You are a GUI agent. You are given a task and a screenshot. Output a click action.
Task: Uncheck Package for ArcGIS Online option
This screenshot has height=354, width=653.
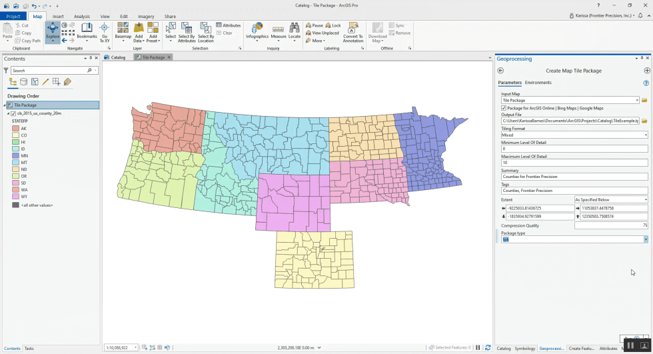click(x=504, y=108)
